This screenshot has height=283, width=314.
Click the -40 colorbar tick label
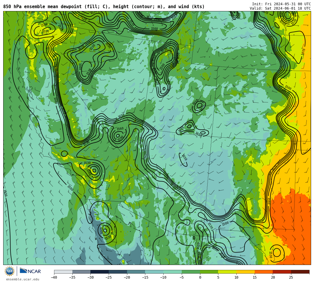click(x=54, y=277)
